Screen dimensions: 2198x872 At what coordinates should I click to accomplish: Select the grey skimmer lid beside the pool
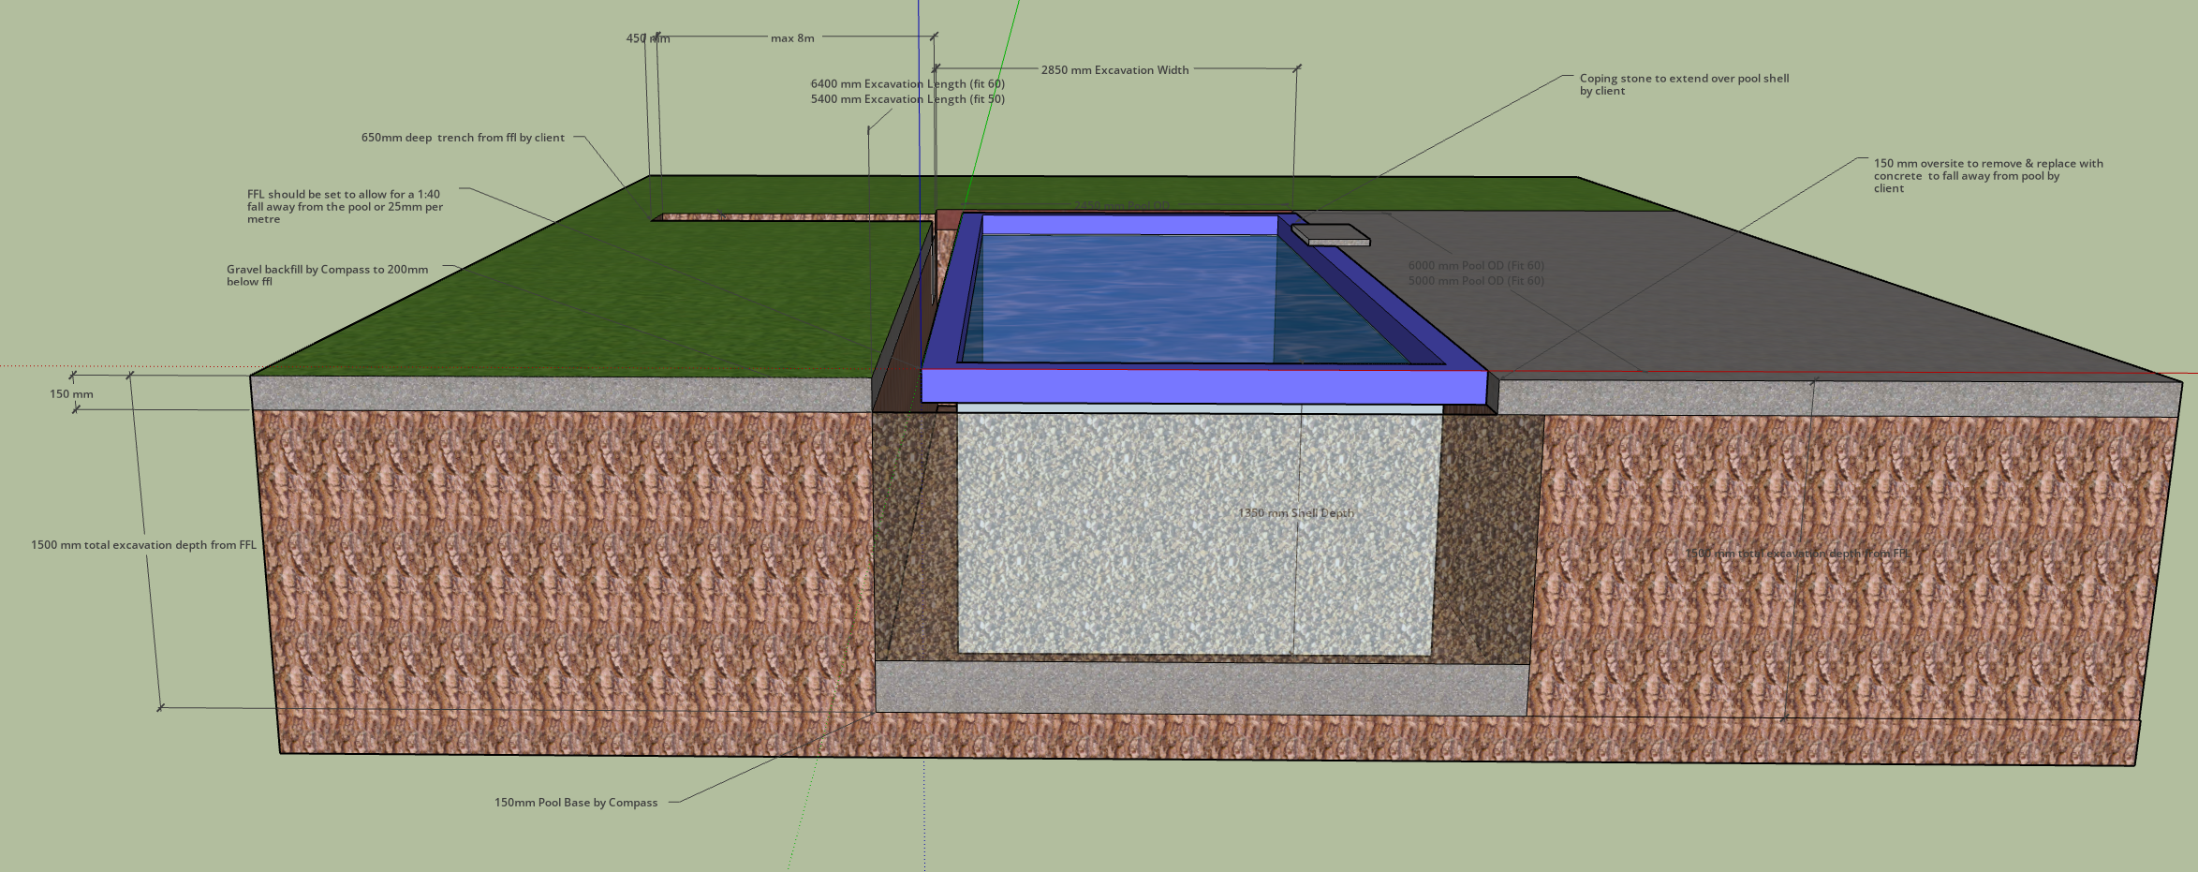click(1331, 235)
